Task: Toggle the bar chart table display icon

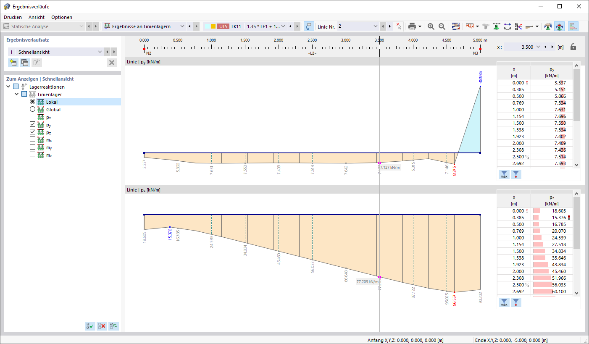Action: tap(573, 26)
